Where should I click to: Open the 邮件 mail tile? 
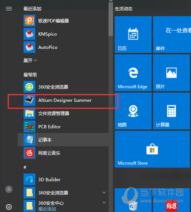[x=172, y=34]
